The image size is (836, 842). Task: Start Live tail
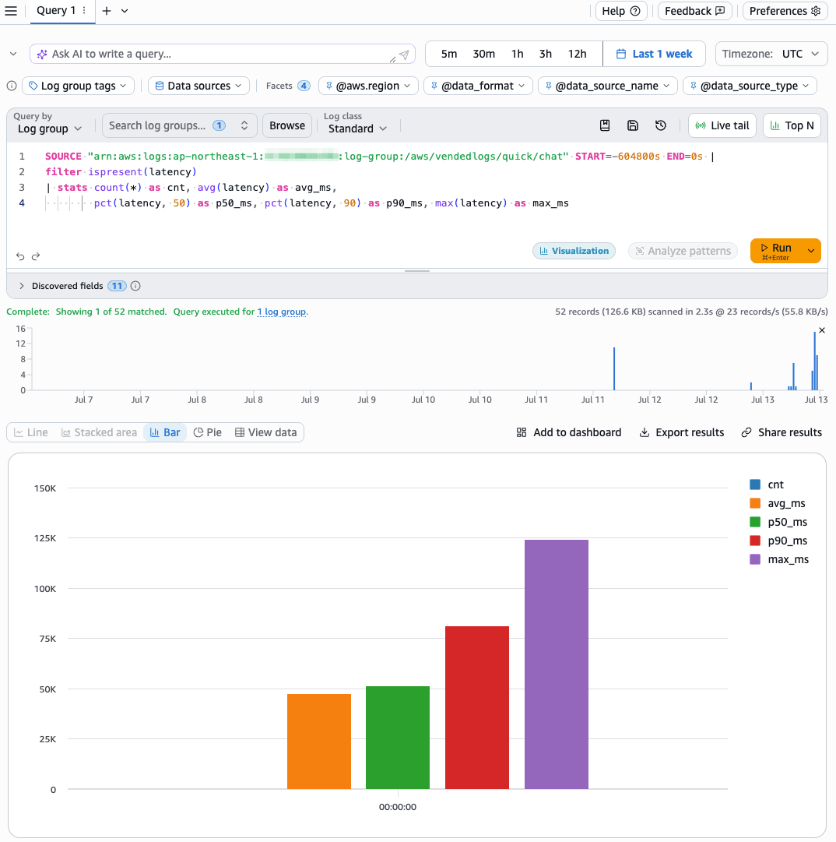722,125
